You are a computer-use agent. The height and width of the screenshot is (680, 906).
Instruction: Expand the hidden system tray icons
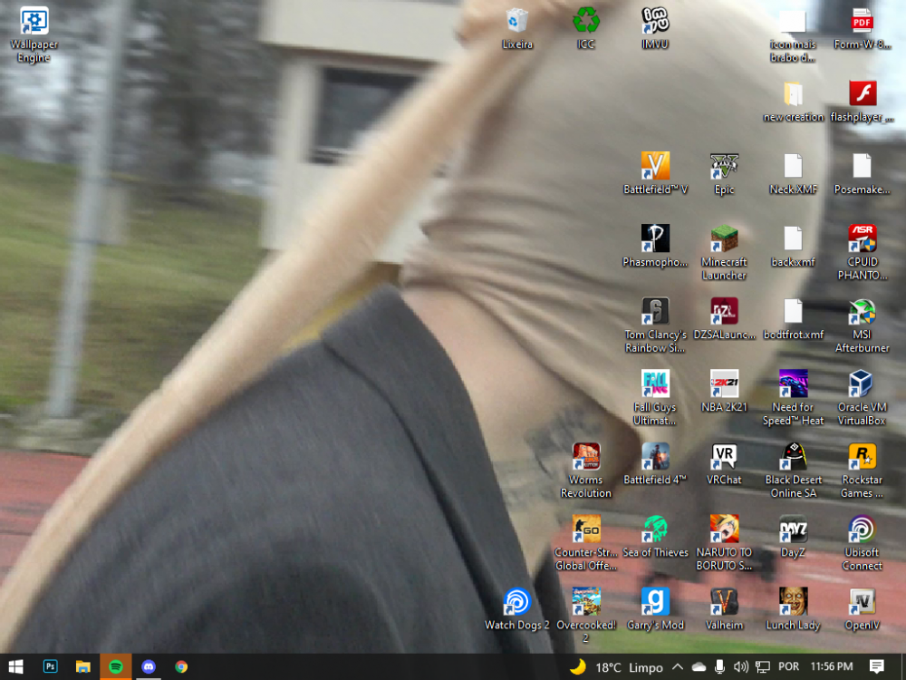[x=677, y=666]
